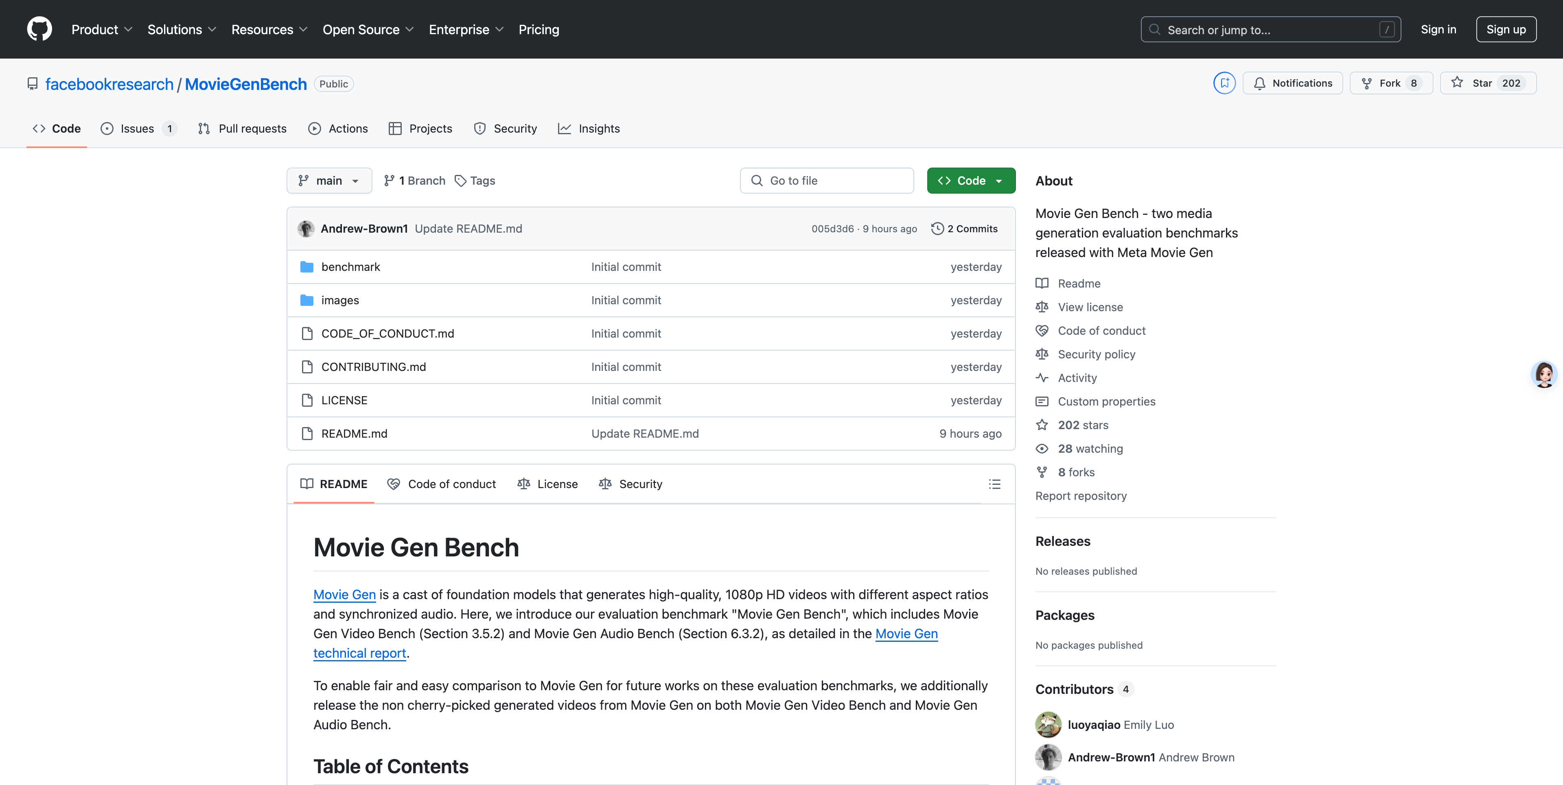Open the main branch selector
1563x785 pixels.
pos(329,181)
